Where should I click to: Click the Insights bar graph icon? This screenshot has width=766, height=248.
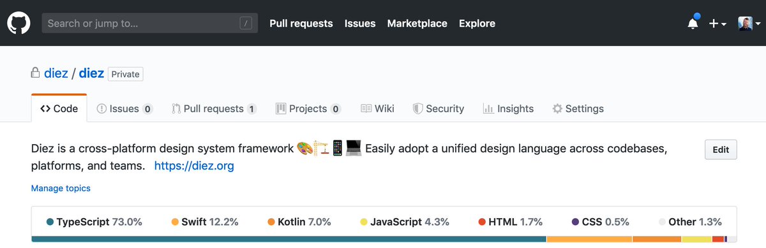pyautogui.click(x=488, y=108)
